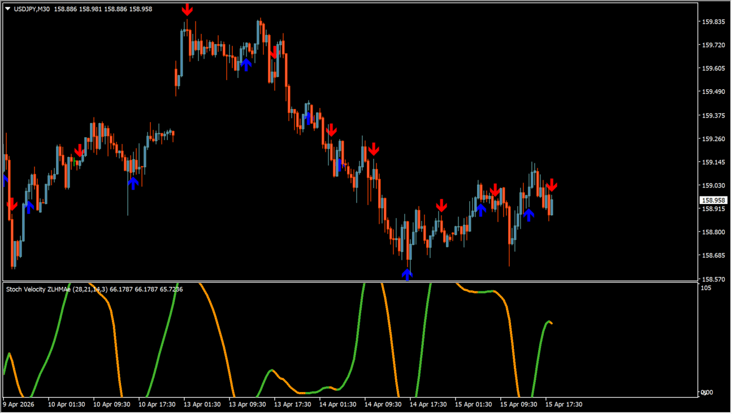This screenshot has height=414, width=732.
Task: Click the divider between chart and indicator window
Action: coord(350,281)
